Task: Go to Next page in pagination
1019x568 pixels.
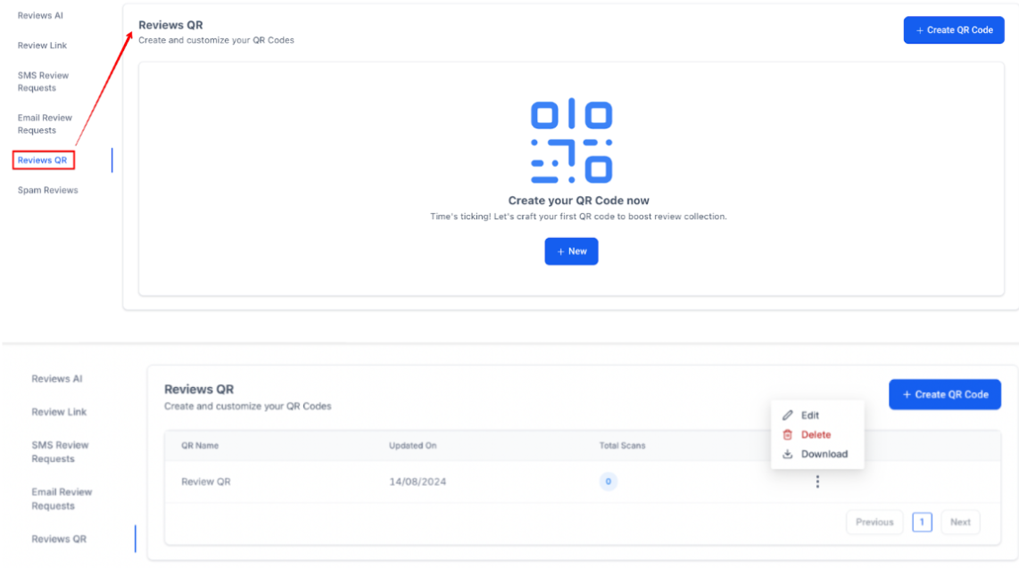Action: pyautogui.click(x=960, y=522)
